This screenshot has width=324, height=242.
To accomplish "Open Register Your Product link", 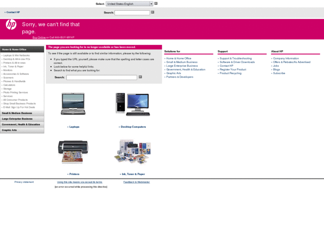I will point(233,70).
